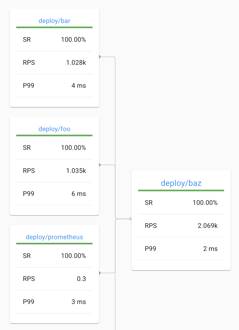This screenshot has width=239, height=330.
Task: Click the P99 2 ms row on deploy/baz
Action: pyautogui.click(x=181, y=248)
